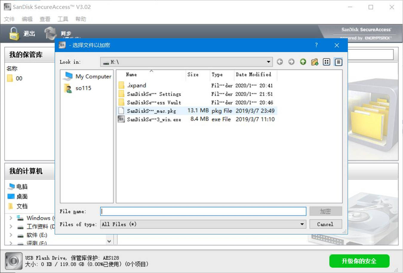Create a new folder in dialog
The width and height of the screenshot is (403, 273).
pyautogui.click(x=315, y=62)
